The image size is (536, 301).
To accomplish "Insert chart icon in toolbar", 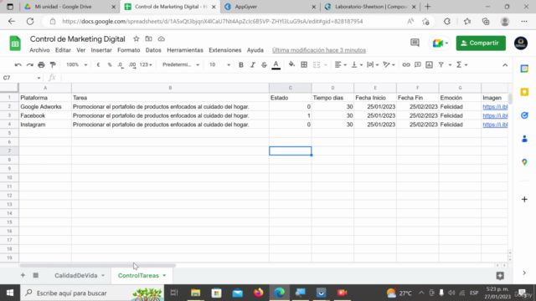I will click(x=430, y=65).
